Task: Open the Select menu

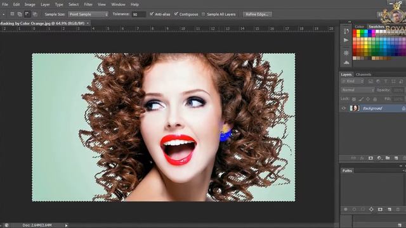Action: point(74,4)
